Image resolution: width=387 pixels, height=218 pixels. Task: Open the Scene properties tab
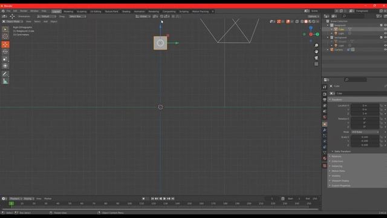pos(325,111)
